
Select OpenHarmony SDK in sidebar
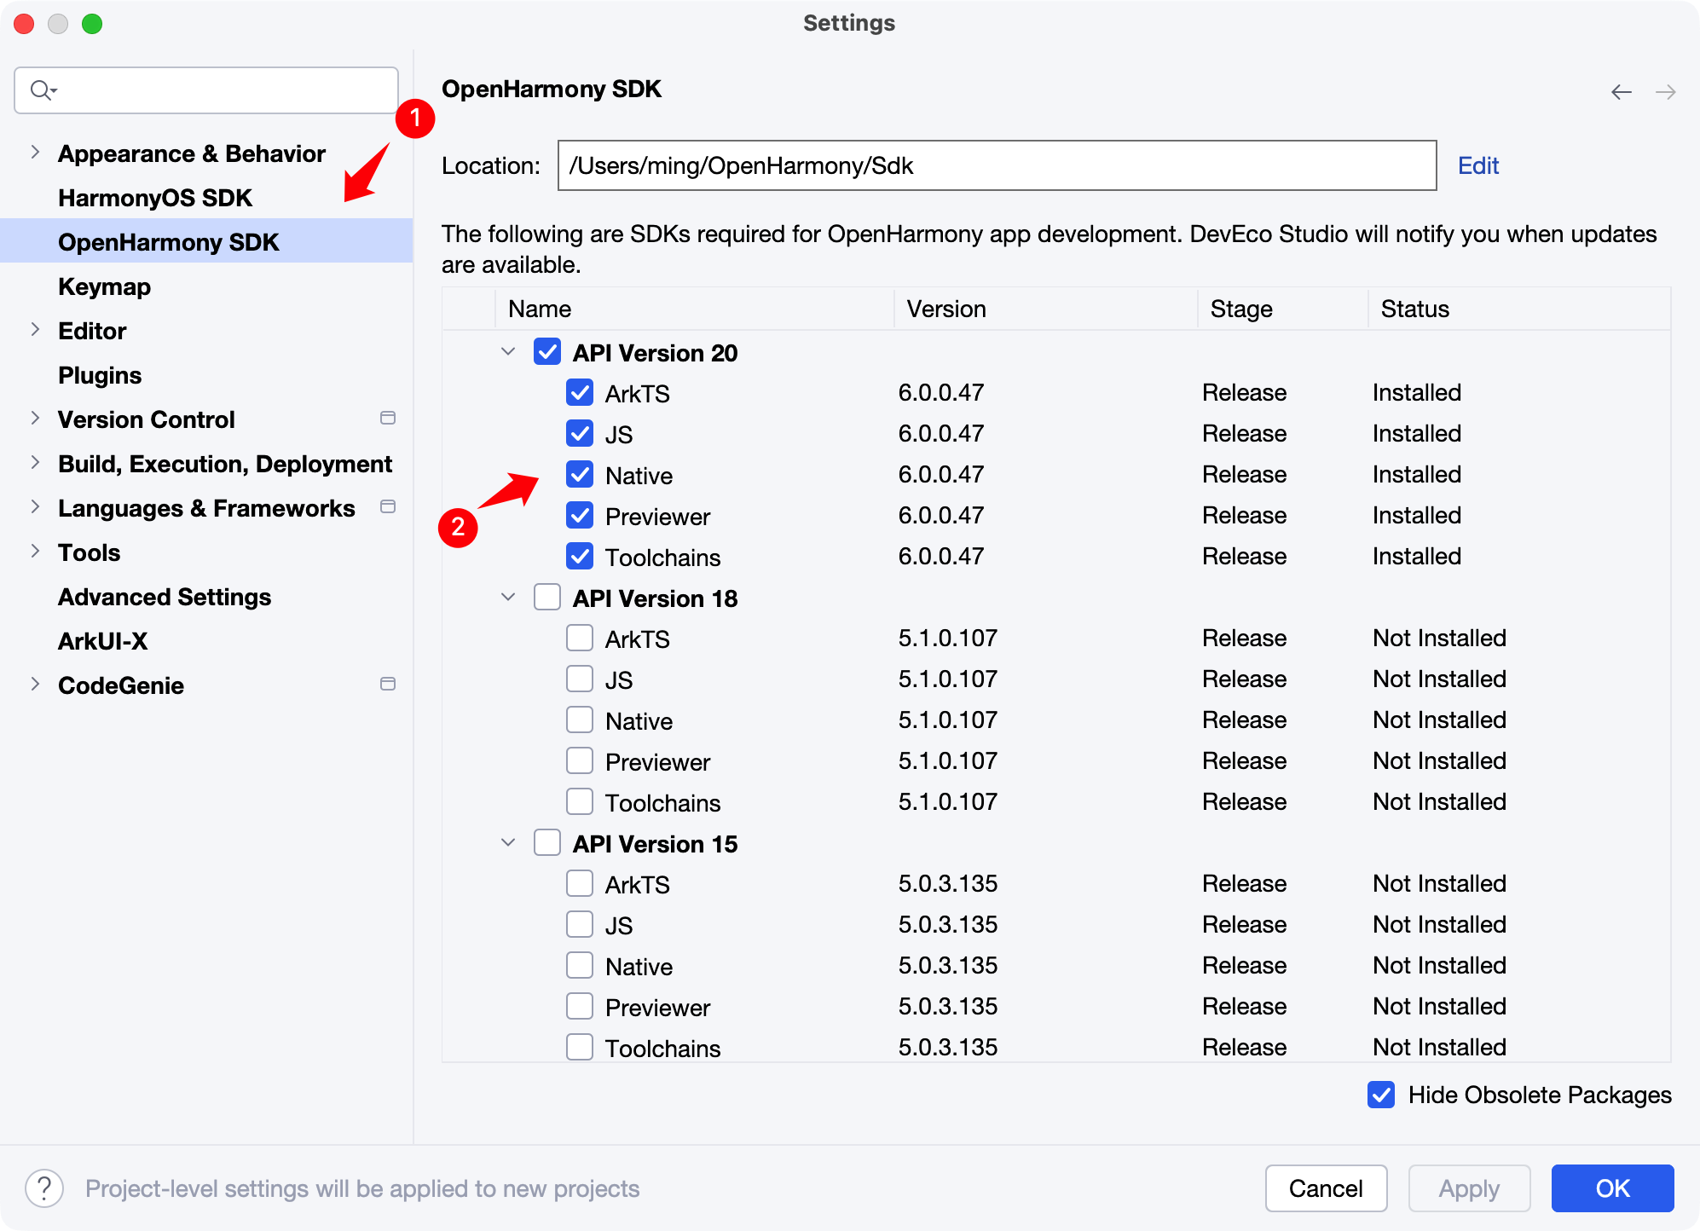click(206, 242)
